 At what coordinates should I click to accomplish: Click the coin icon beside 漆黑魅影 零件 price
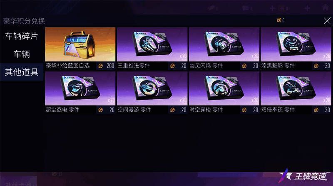pos(316,66)
